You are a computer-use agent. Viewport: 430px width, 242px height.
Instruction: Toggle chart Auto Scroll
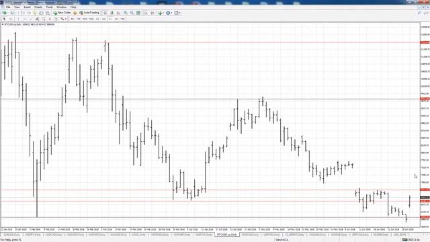[146, 13]
